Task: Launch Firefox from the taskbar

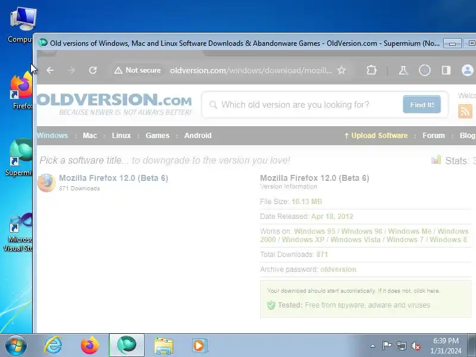Action: coord(90,346)
